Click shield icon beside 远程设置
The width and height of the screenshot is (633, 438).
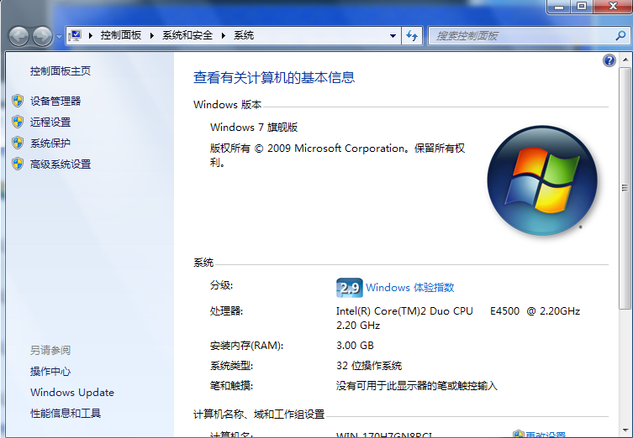pos(18,122)
